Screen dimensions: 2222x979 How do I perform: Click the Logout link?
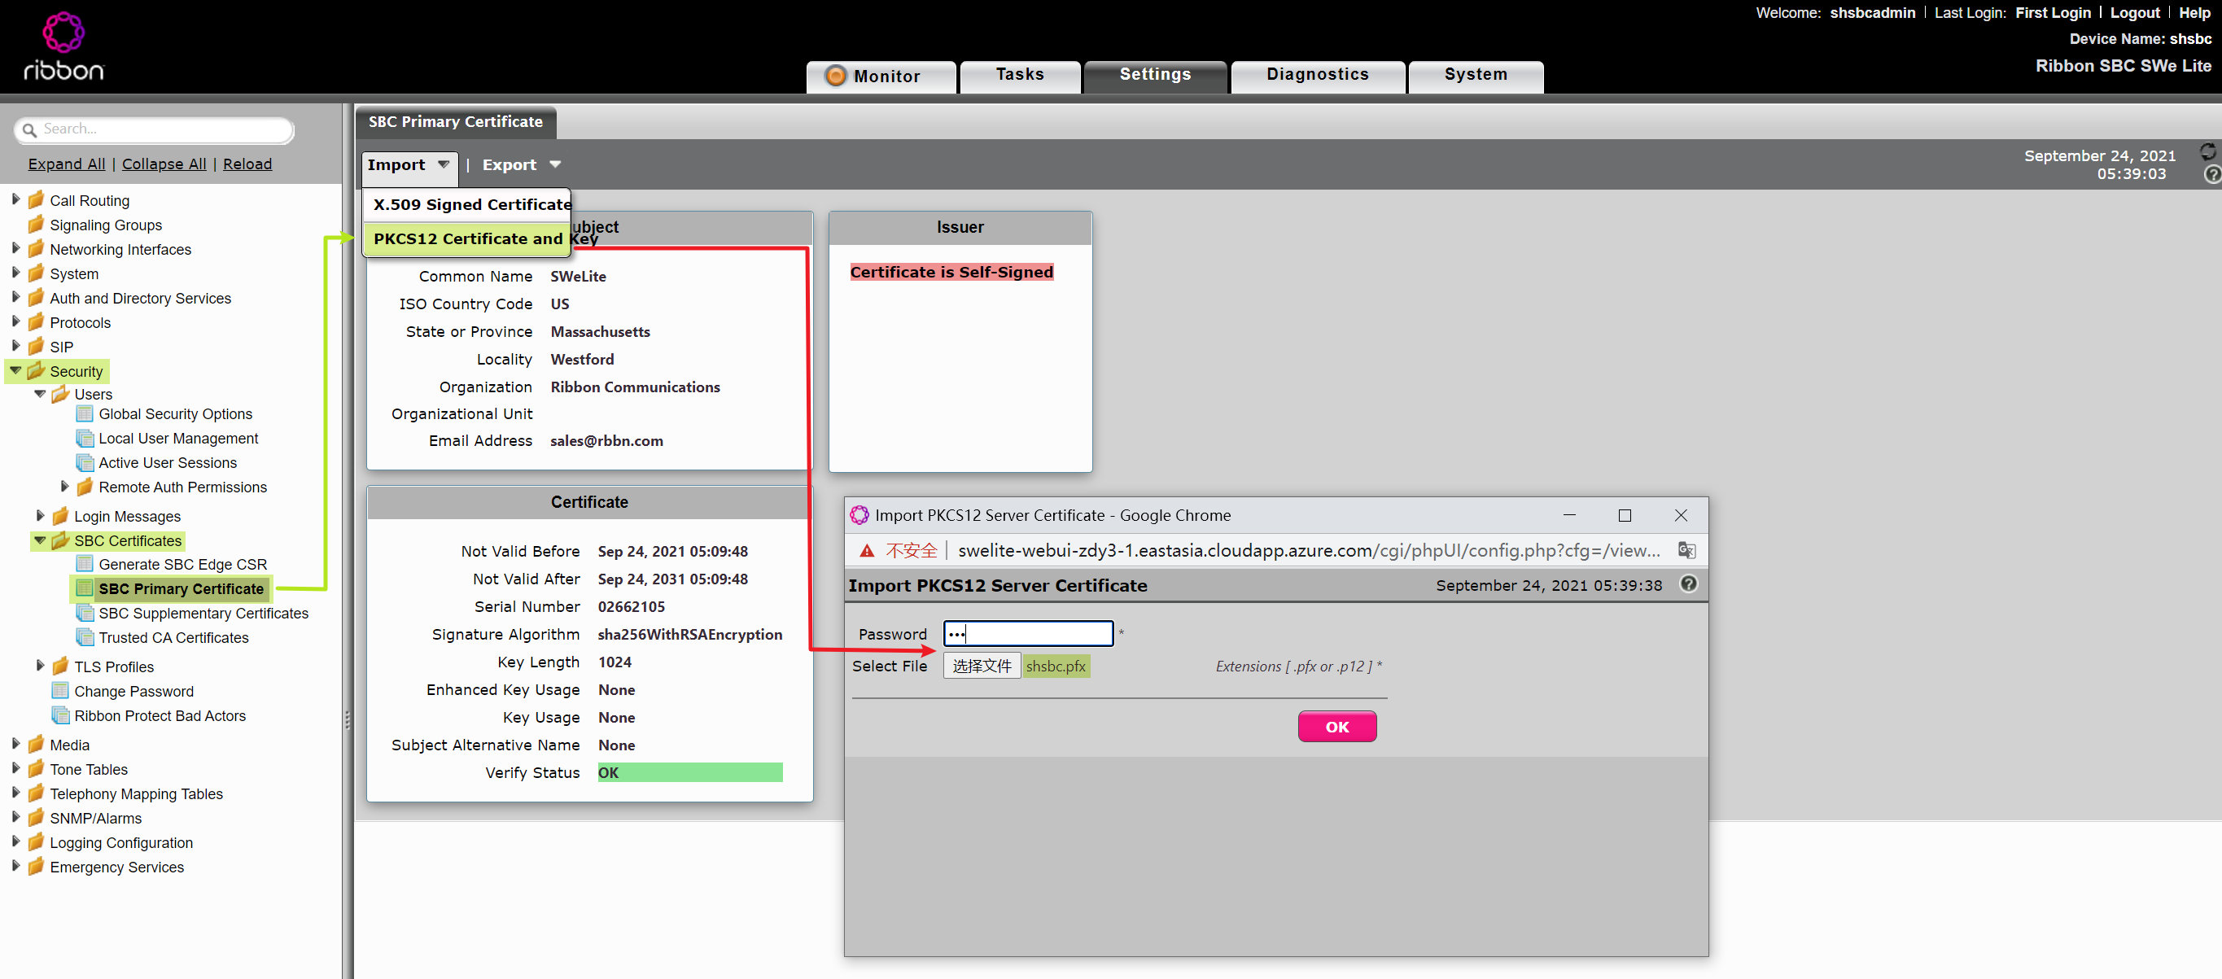pyautogui.click(x=2134, y=13)
